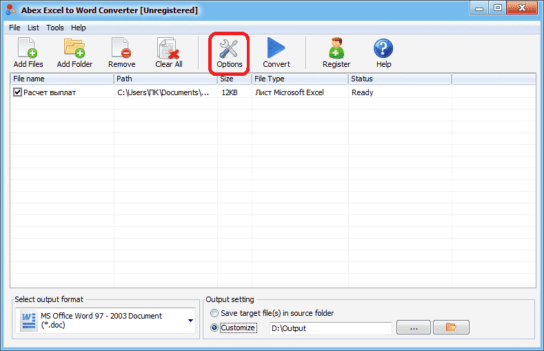The height and width of the screenshot is (351, 544).
Task: Sort by the Path column header
Action: tap(165, 79)
